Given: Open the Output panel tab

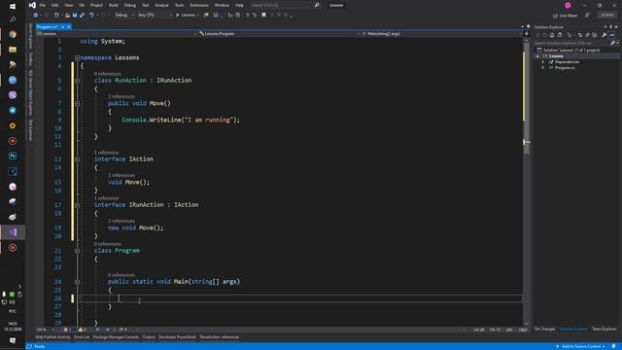Looking at the screenshot, I should coord(149,337).
